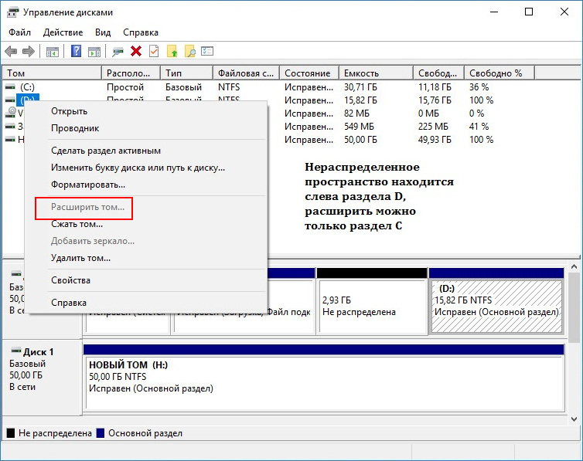
Task: Click the Disk Management window title icon
Action: (x=12, y=12)
